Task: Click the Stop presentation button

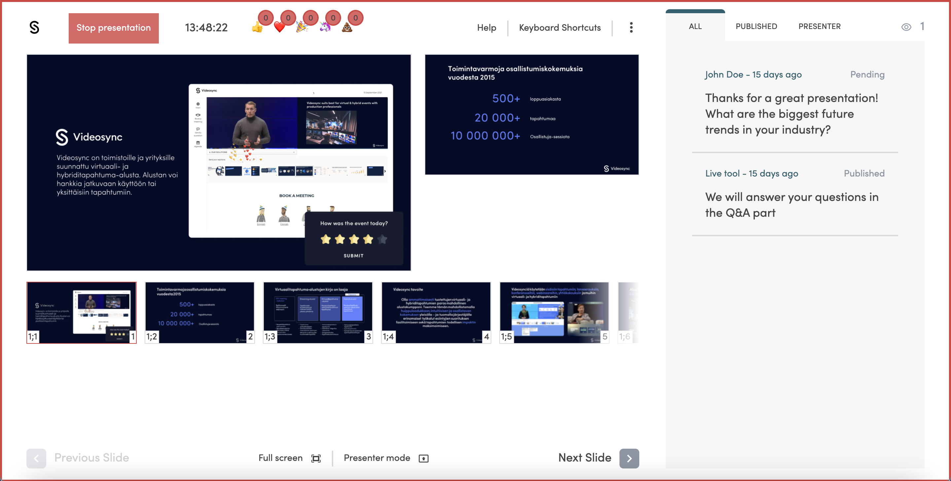Action: click(114, 28)
